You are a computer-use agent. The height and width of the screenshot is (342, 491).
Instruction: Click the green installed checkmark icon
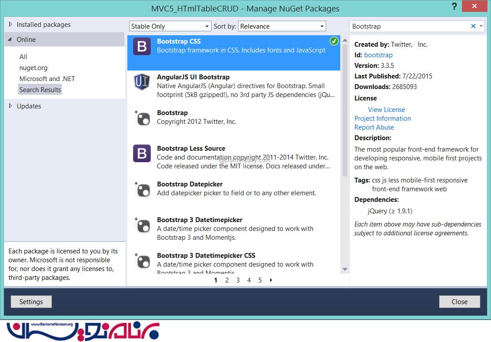click(x=334, y=41)
